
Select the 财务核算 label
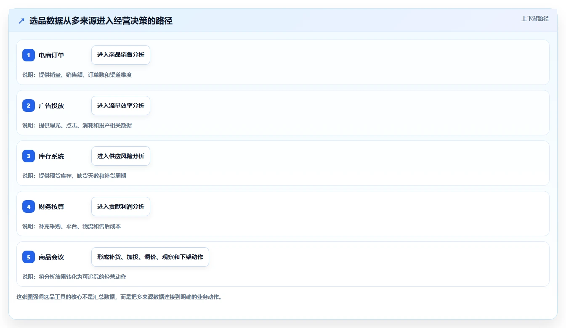point(51,206)
